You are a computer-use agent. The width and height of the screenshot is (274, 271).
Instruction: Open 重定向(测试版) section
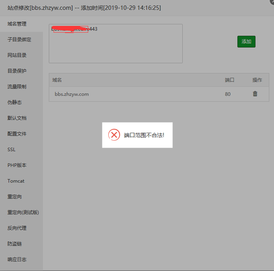21,212
